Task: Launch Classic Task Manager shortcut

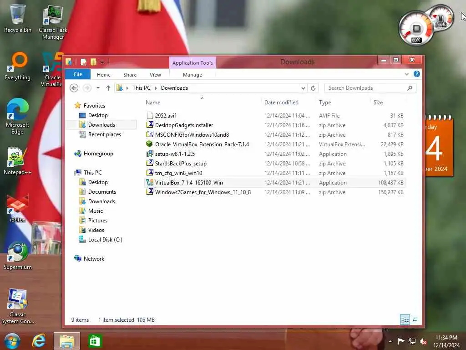Action: point(53,22)
